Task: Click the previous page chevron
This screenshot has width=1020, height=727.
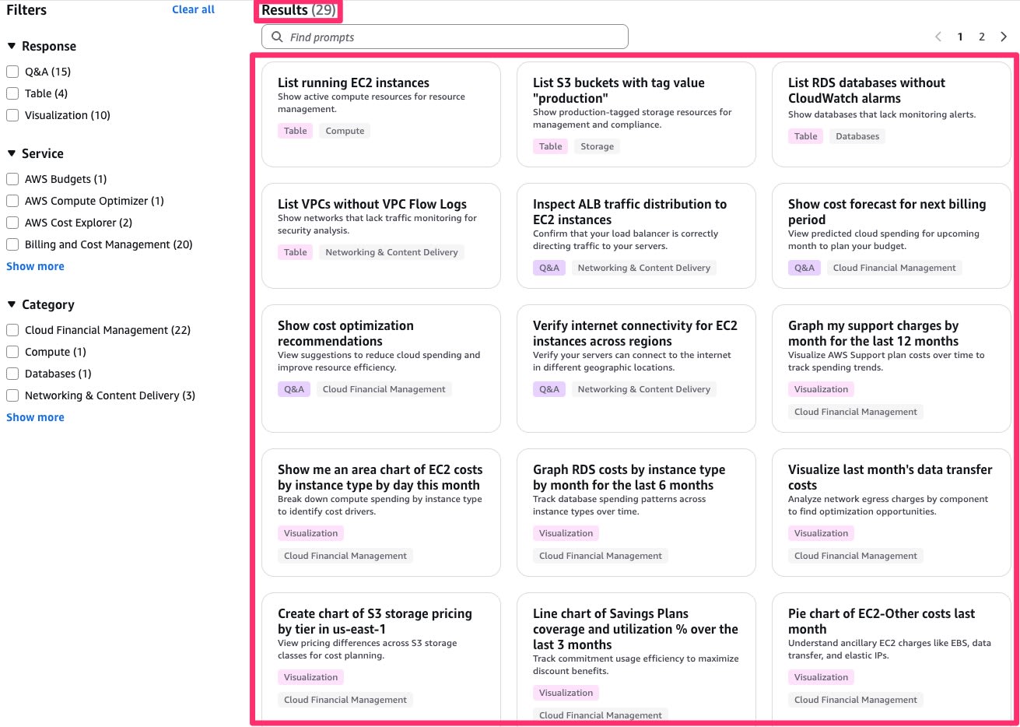Action: (938, 37)
